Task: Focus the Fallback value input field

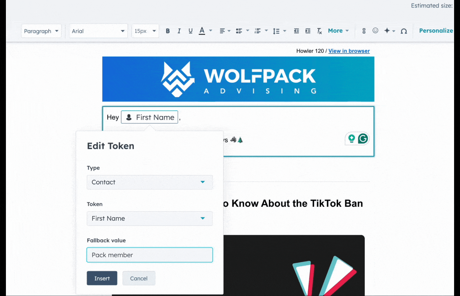Action: tap(149, 255)
